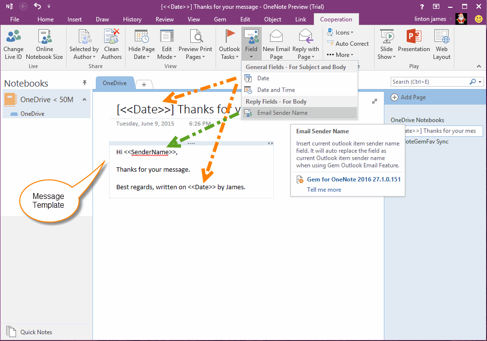Image resolution: width=487 pixels, height=341 pixels.
Task: Switch to the Insert tab
Action: (74, 19)
